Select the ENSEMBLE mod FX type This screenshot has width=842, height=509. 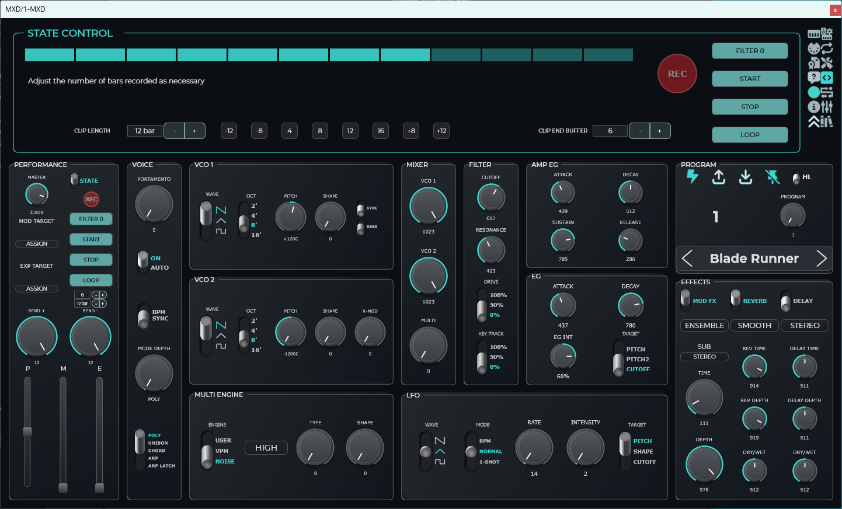tap(704, 325)
